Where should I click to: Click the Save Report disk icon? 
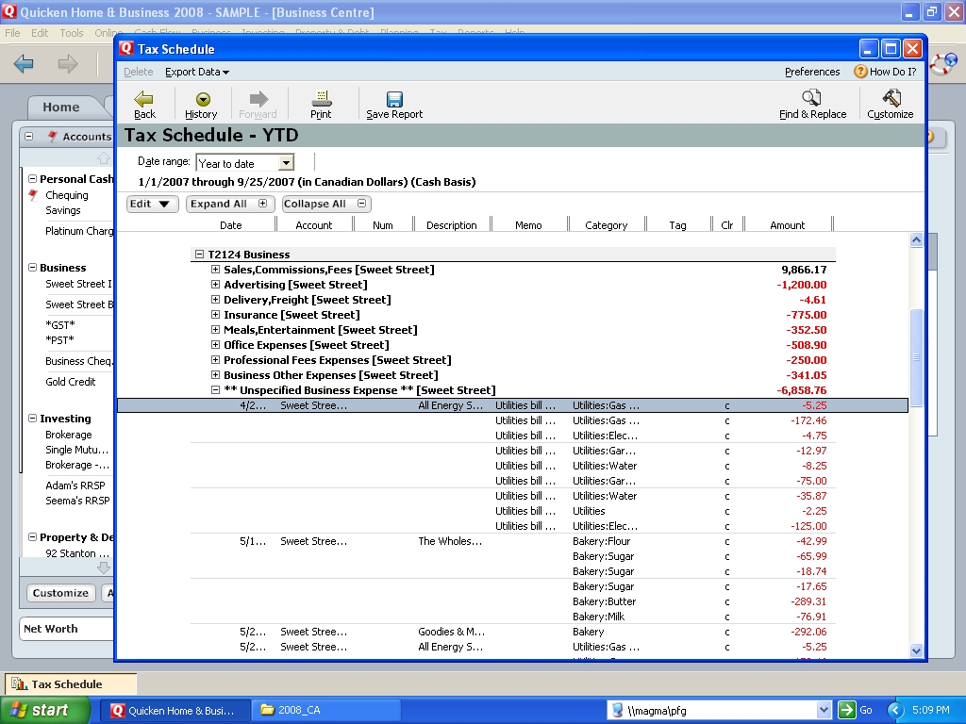click(x=394, y=99)
